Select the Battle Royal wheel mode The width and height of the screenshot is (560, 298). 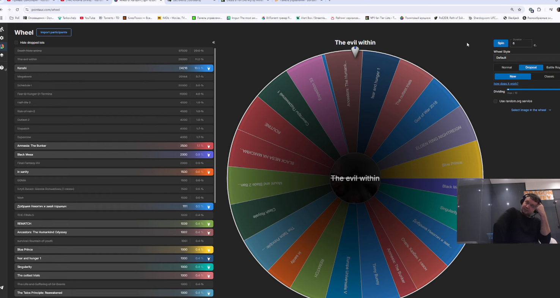pos(552,68)
